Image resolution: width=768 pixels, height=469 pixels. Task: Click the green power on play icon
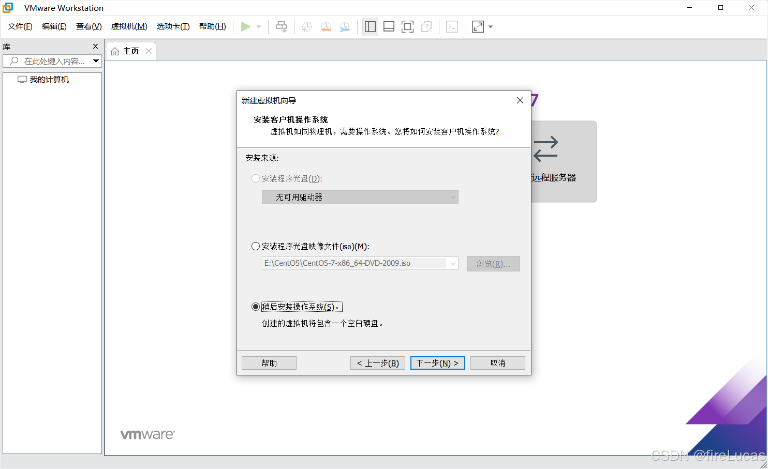[x=246, y=27]
